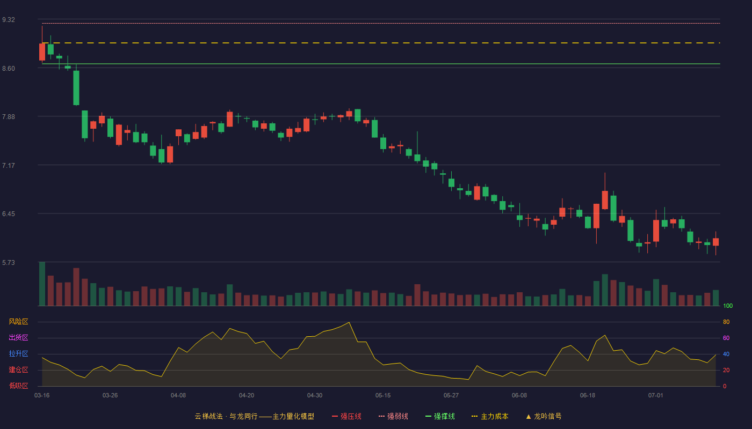Image resolution: width=752 pixels, height=429 pixels.
Task: Click the 8.60 price axis label
Action: [9, 69]
